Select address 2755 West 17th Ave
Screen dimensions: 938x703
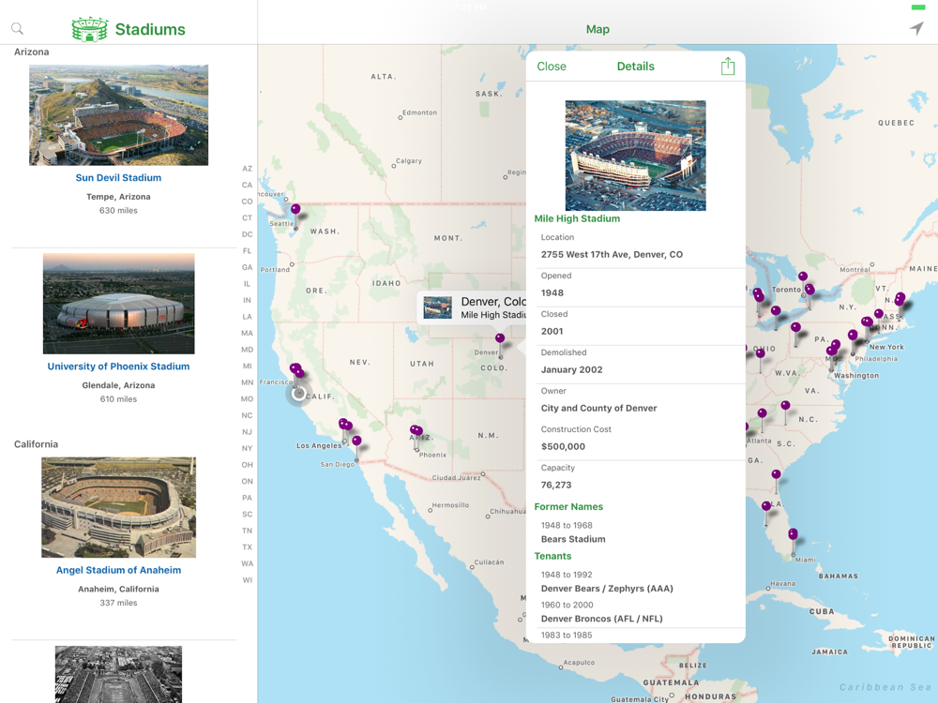(x=612, y=255)
